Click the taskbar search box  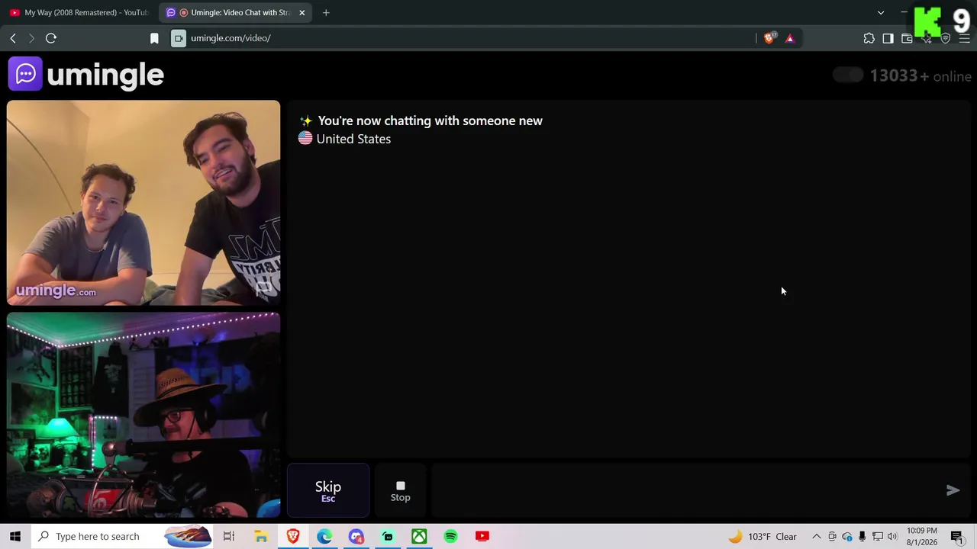124,536
